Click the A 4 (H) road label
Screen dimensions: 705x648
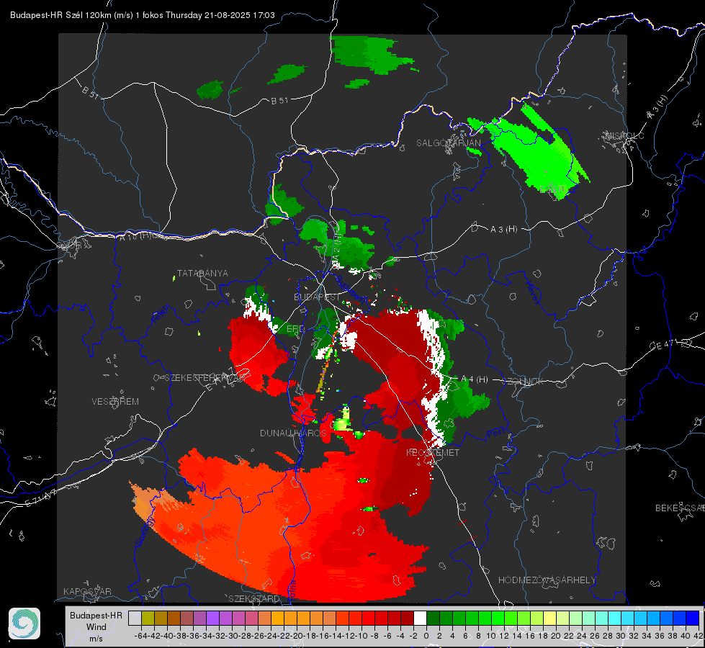pyautogui.click(x=475, y=379)
